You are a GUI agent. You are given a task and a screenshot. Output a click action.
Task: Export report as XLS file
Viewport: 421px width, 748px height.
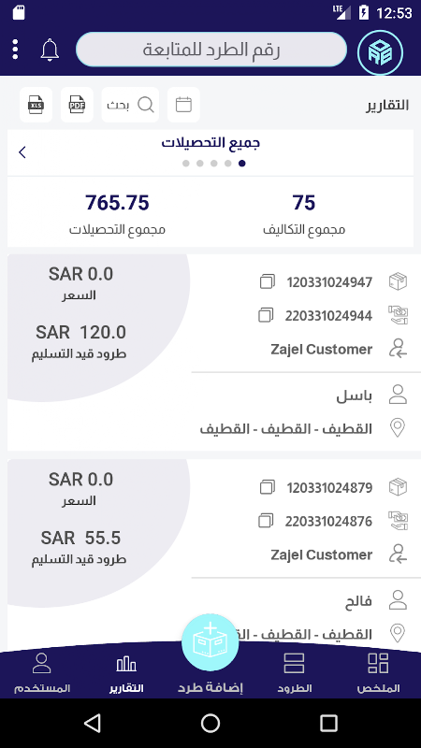(36, 105)
